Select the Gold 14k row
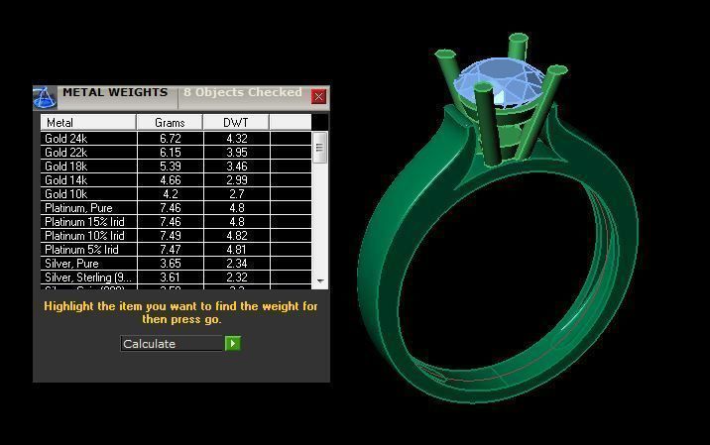 click(177, 180)
